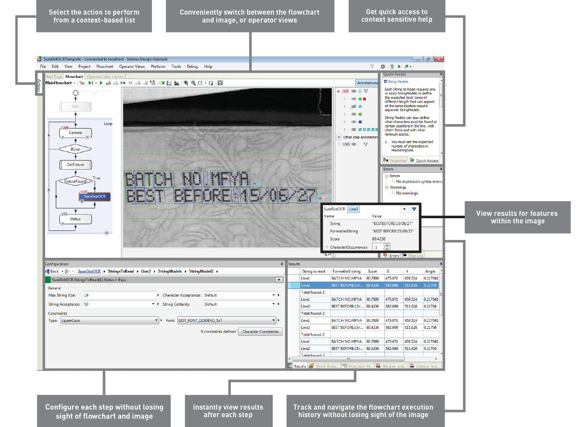The image size is (586, 427).
Task: Pin the Quick Access panel
Action: coord(441,74)
